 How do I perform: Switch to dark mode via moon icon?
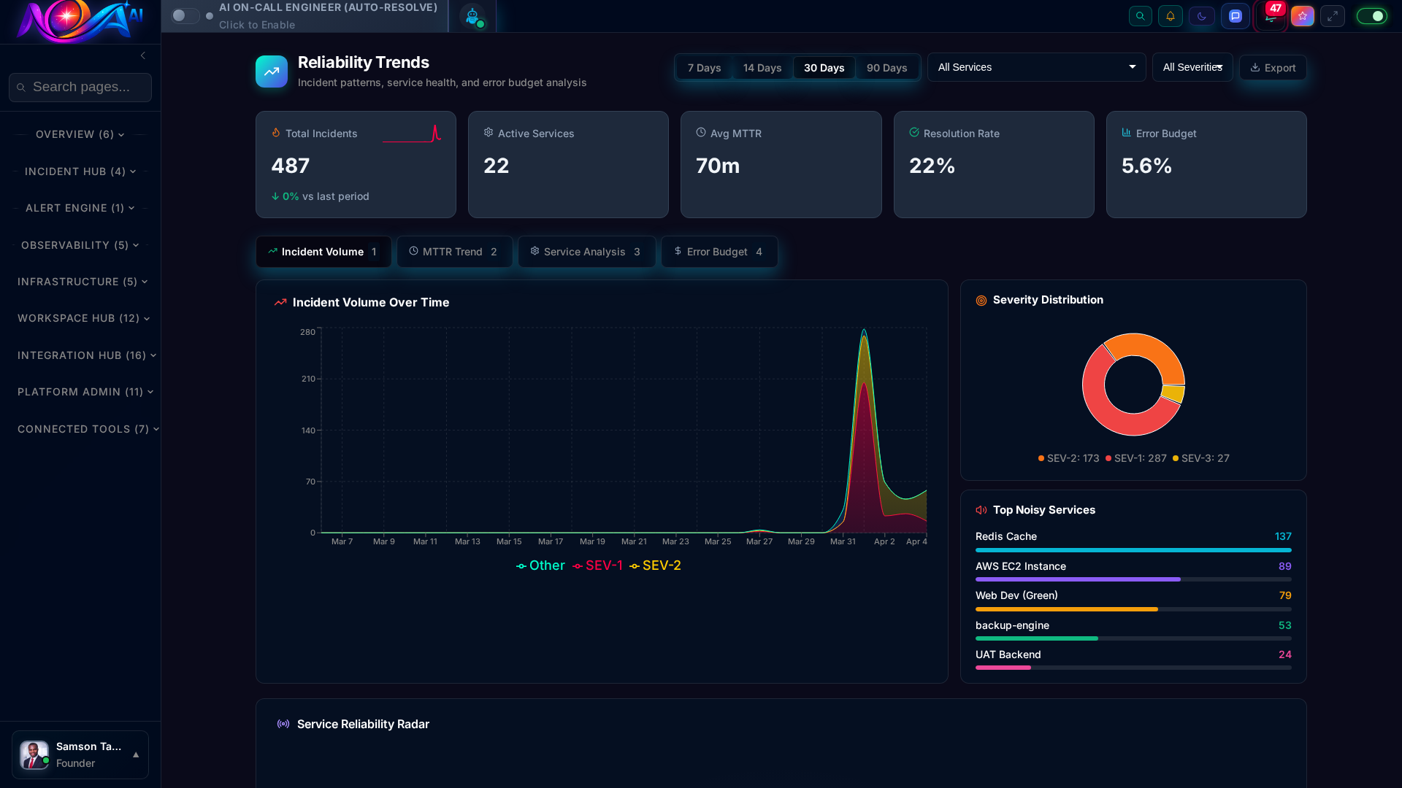click(1201, 15)
